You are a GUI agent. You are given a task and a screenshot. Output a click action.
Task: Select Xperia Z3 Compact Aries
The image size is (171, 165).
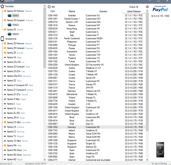point(19,67)
